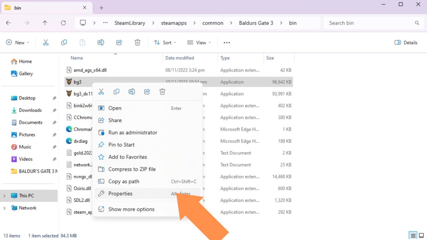
Task: Choose Copy as path
Action: point(147,181)
